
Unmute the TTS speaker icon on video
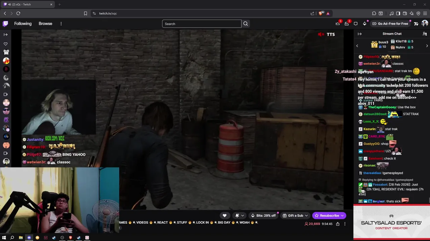tap(321, 34)
